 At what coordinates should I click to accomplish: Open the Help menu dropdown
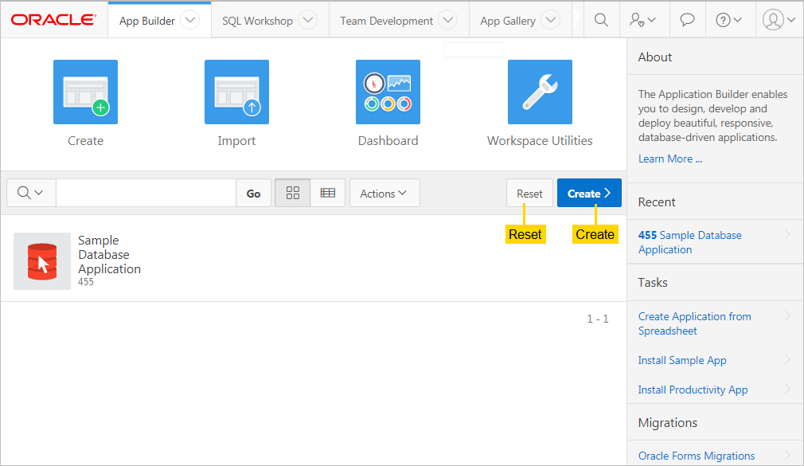(728, 20)
